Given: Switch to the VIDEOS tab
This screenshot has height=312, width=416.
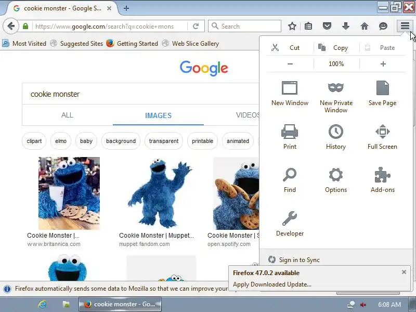Looking at the screenshot, I should pyautogui.click(x=248, y=115).
